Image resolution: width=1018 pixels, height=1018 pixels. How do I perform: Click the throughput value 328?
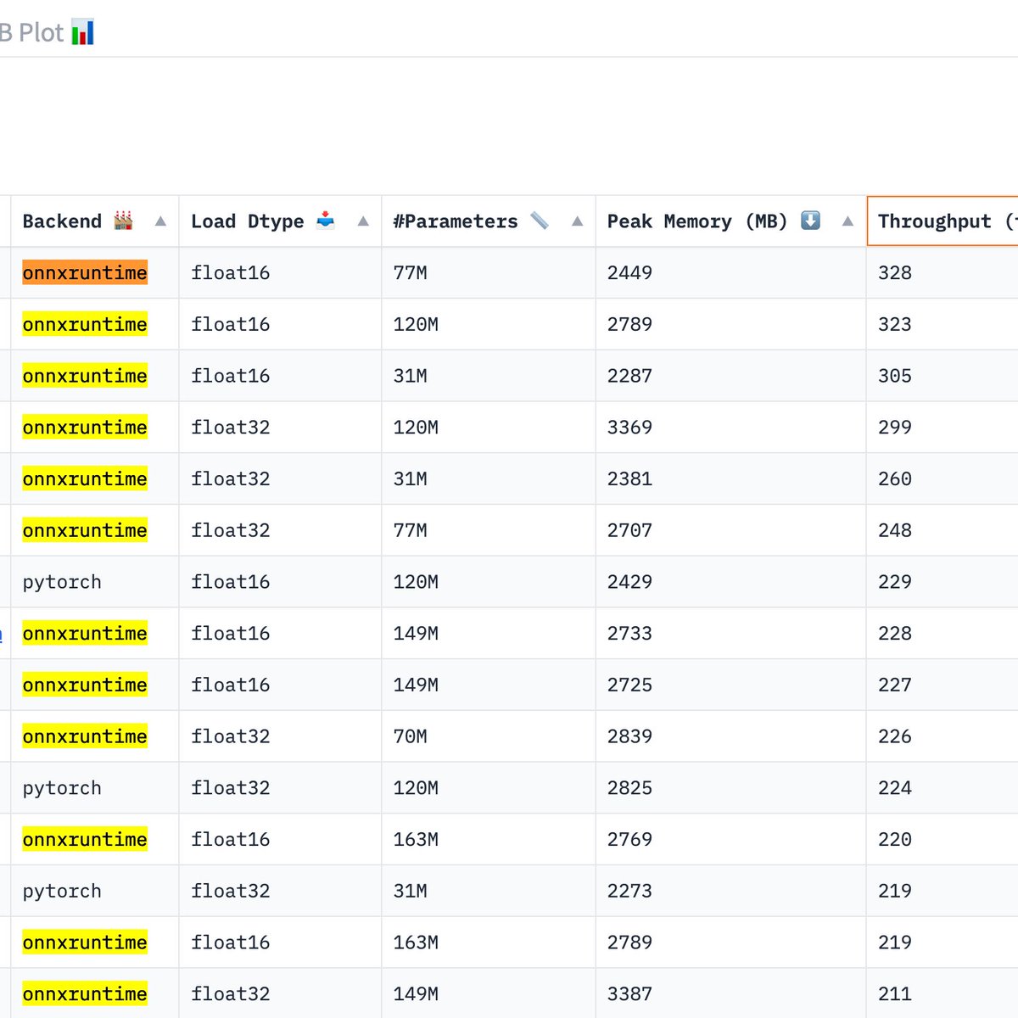click(894, 272)
